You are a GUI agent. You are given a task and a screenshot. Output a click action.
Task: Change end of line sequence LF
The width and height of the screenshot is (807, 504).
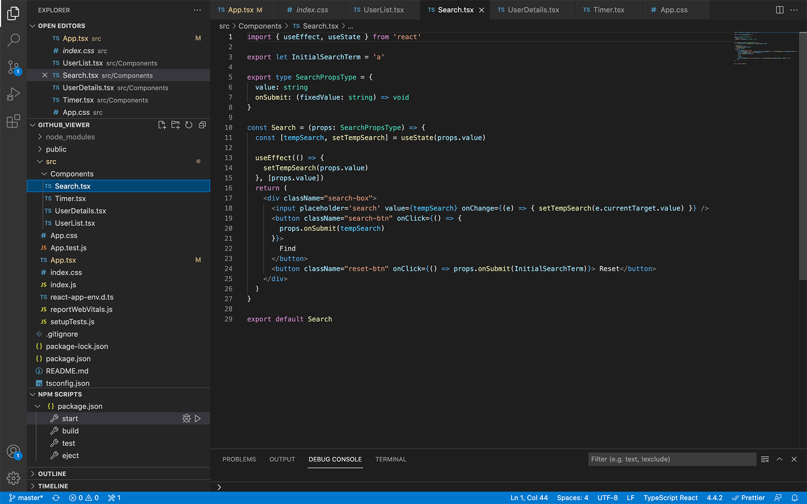(630, 498)
